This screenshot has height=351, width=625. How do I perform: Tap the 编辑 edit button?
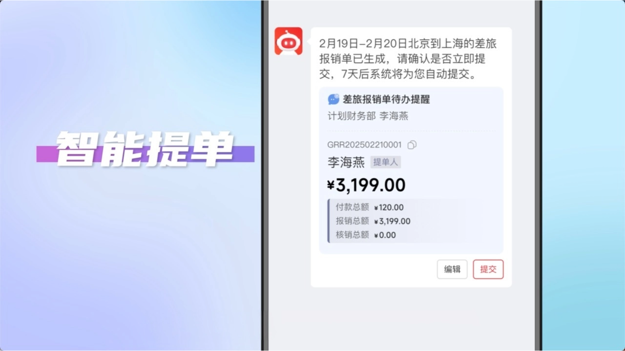click(x=452, y=269)
